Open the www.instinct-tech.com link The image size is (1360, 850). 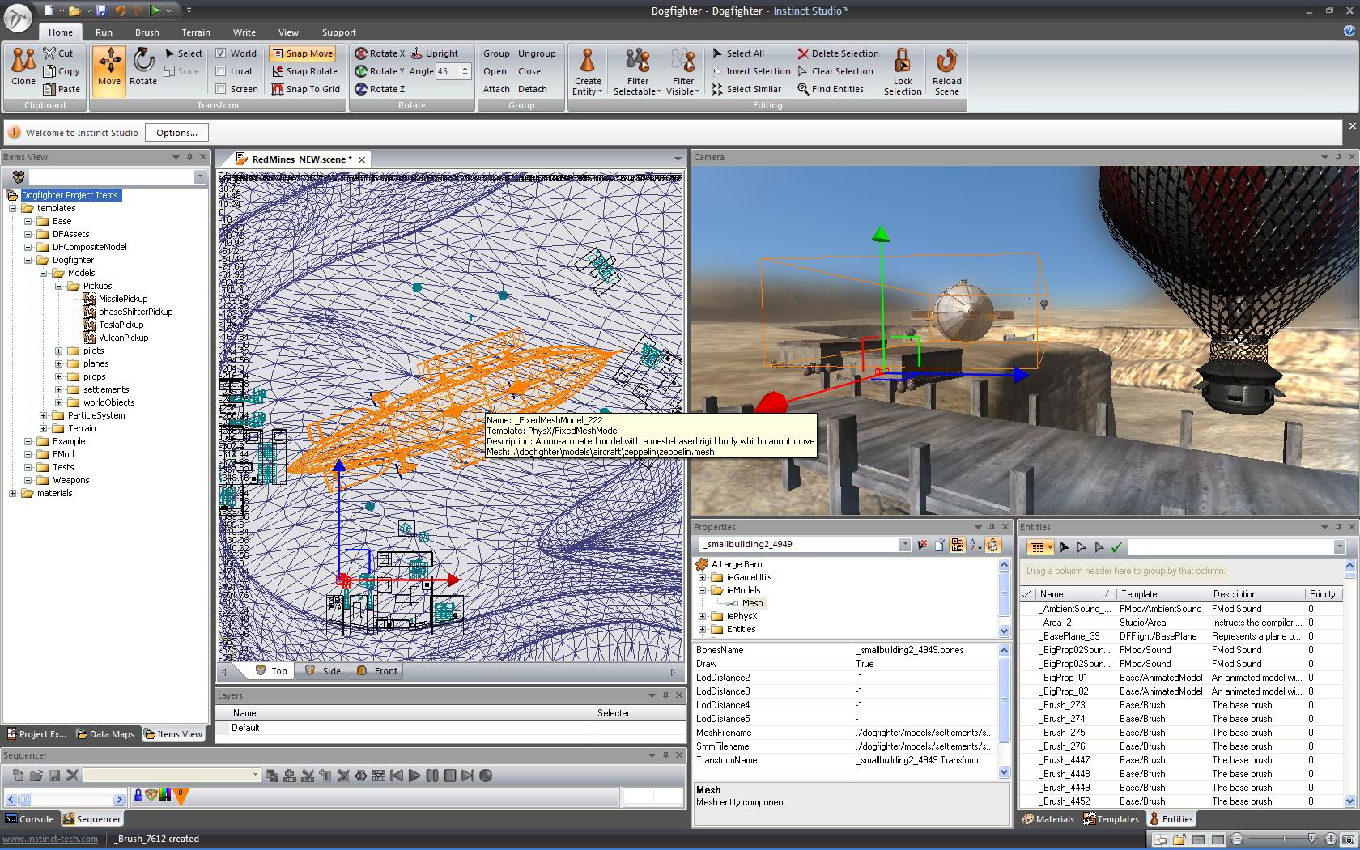pyautogui.click(x=50, y=839)
